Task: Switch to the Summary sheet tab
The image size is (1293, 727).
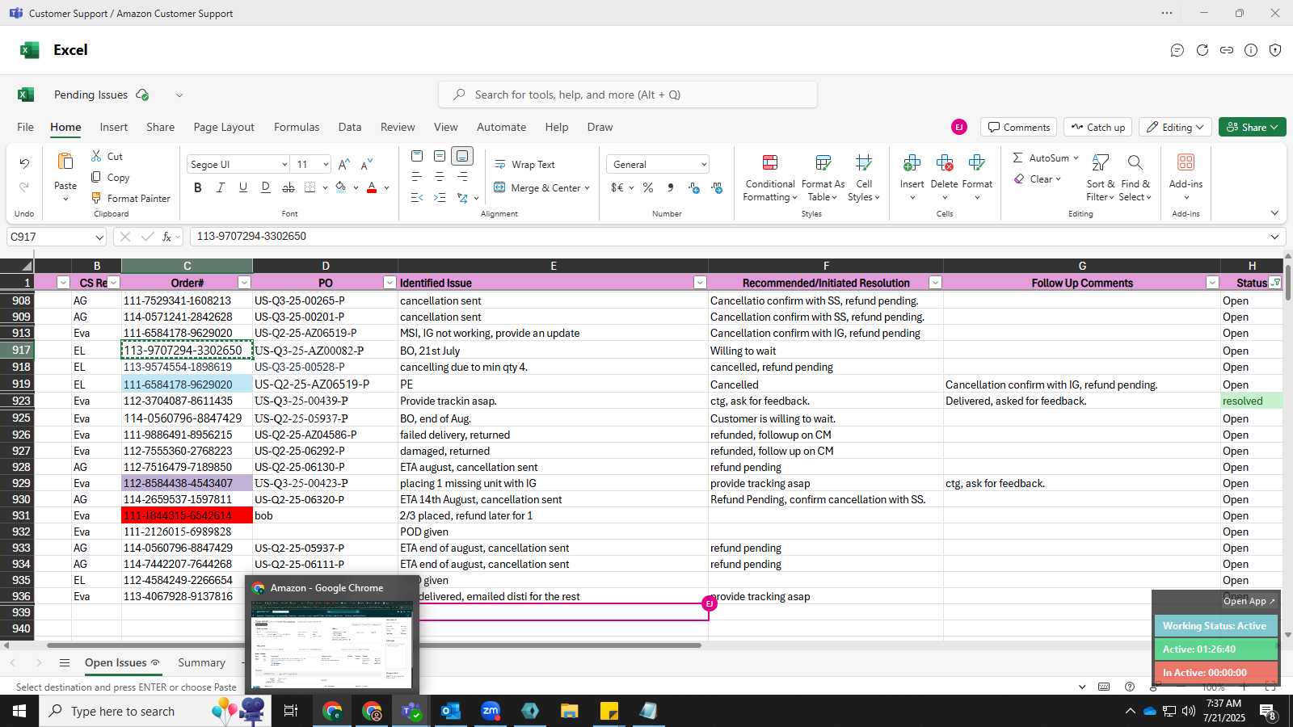Action: pos(201,662)
